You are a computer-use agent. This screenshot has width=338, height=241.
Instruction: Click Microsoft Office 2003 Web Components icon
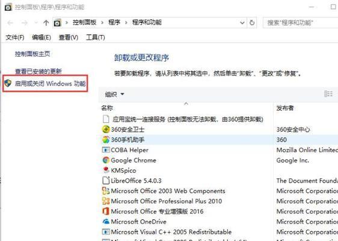point(106,190)
